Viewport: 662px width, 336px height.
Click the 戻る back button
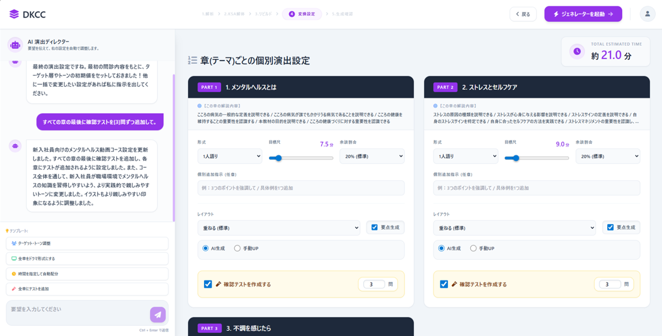(523, 14)
